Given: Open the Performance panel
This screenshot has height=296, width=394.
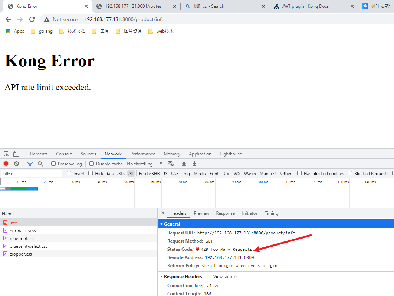Looking at the screenshot, I should tap(143, 154).
